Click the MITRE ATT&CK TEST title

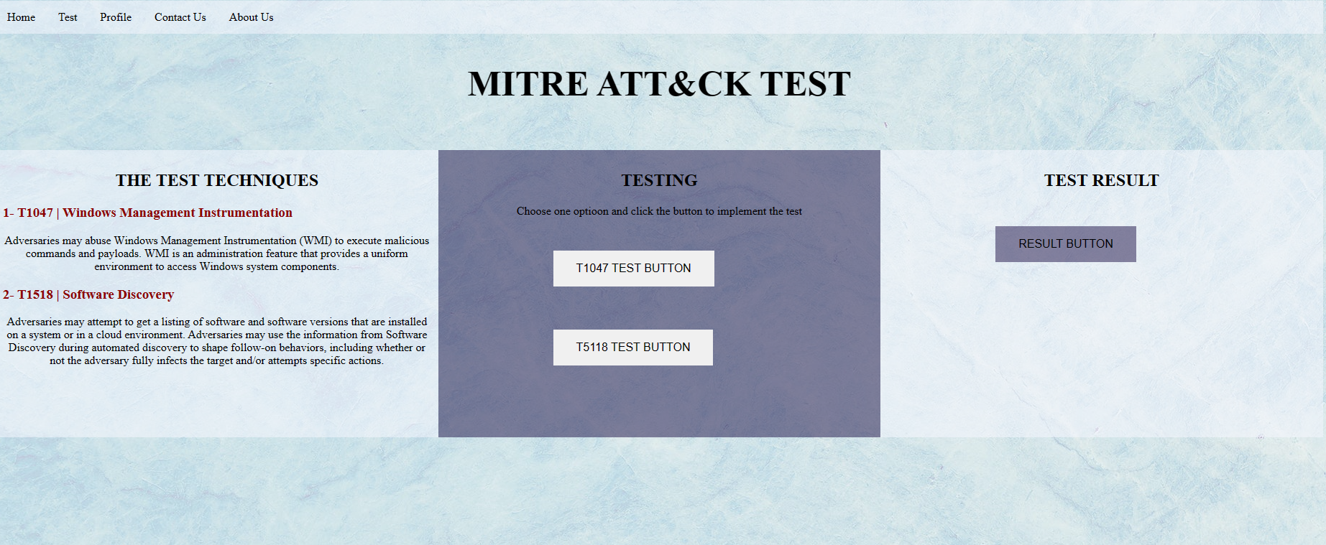pos(659,84)
